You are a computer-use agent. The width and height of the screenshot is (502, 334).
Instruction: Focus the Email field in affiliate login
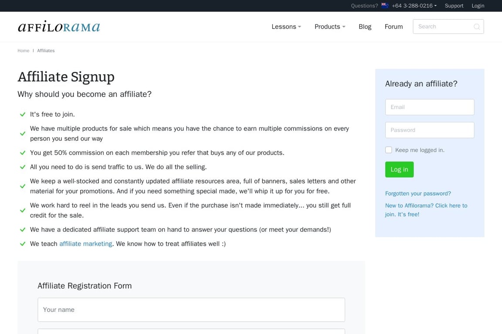click(430, 107)
